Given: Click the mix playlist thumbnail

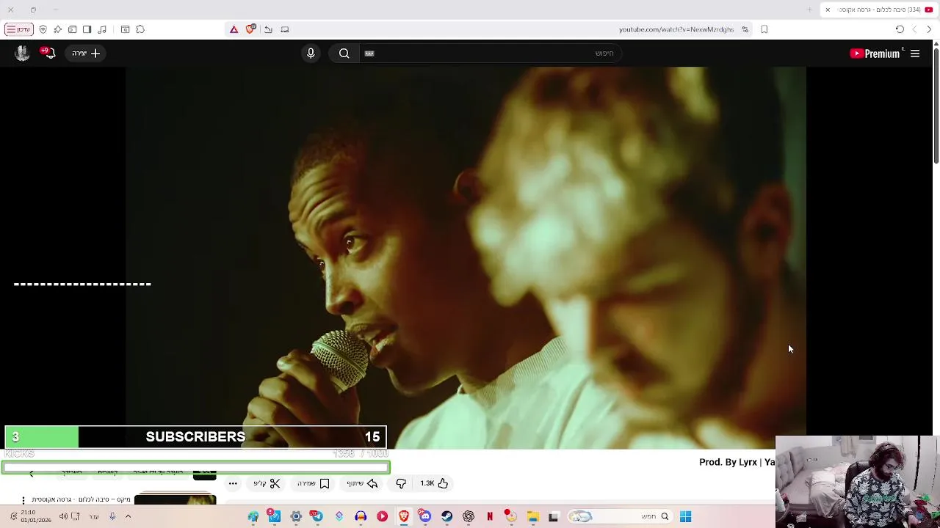Looking at the screenshot, I should [175, 499].
